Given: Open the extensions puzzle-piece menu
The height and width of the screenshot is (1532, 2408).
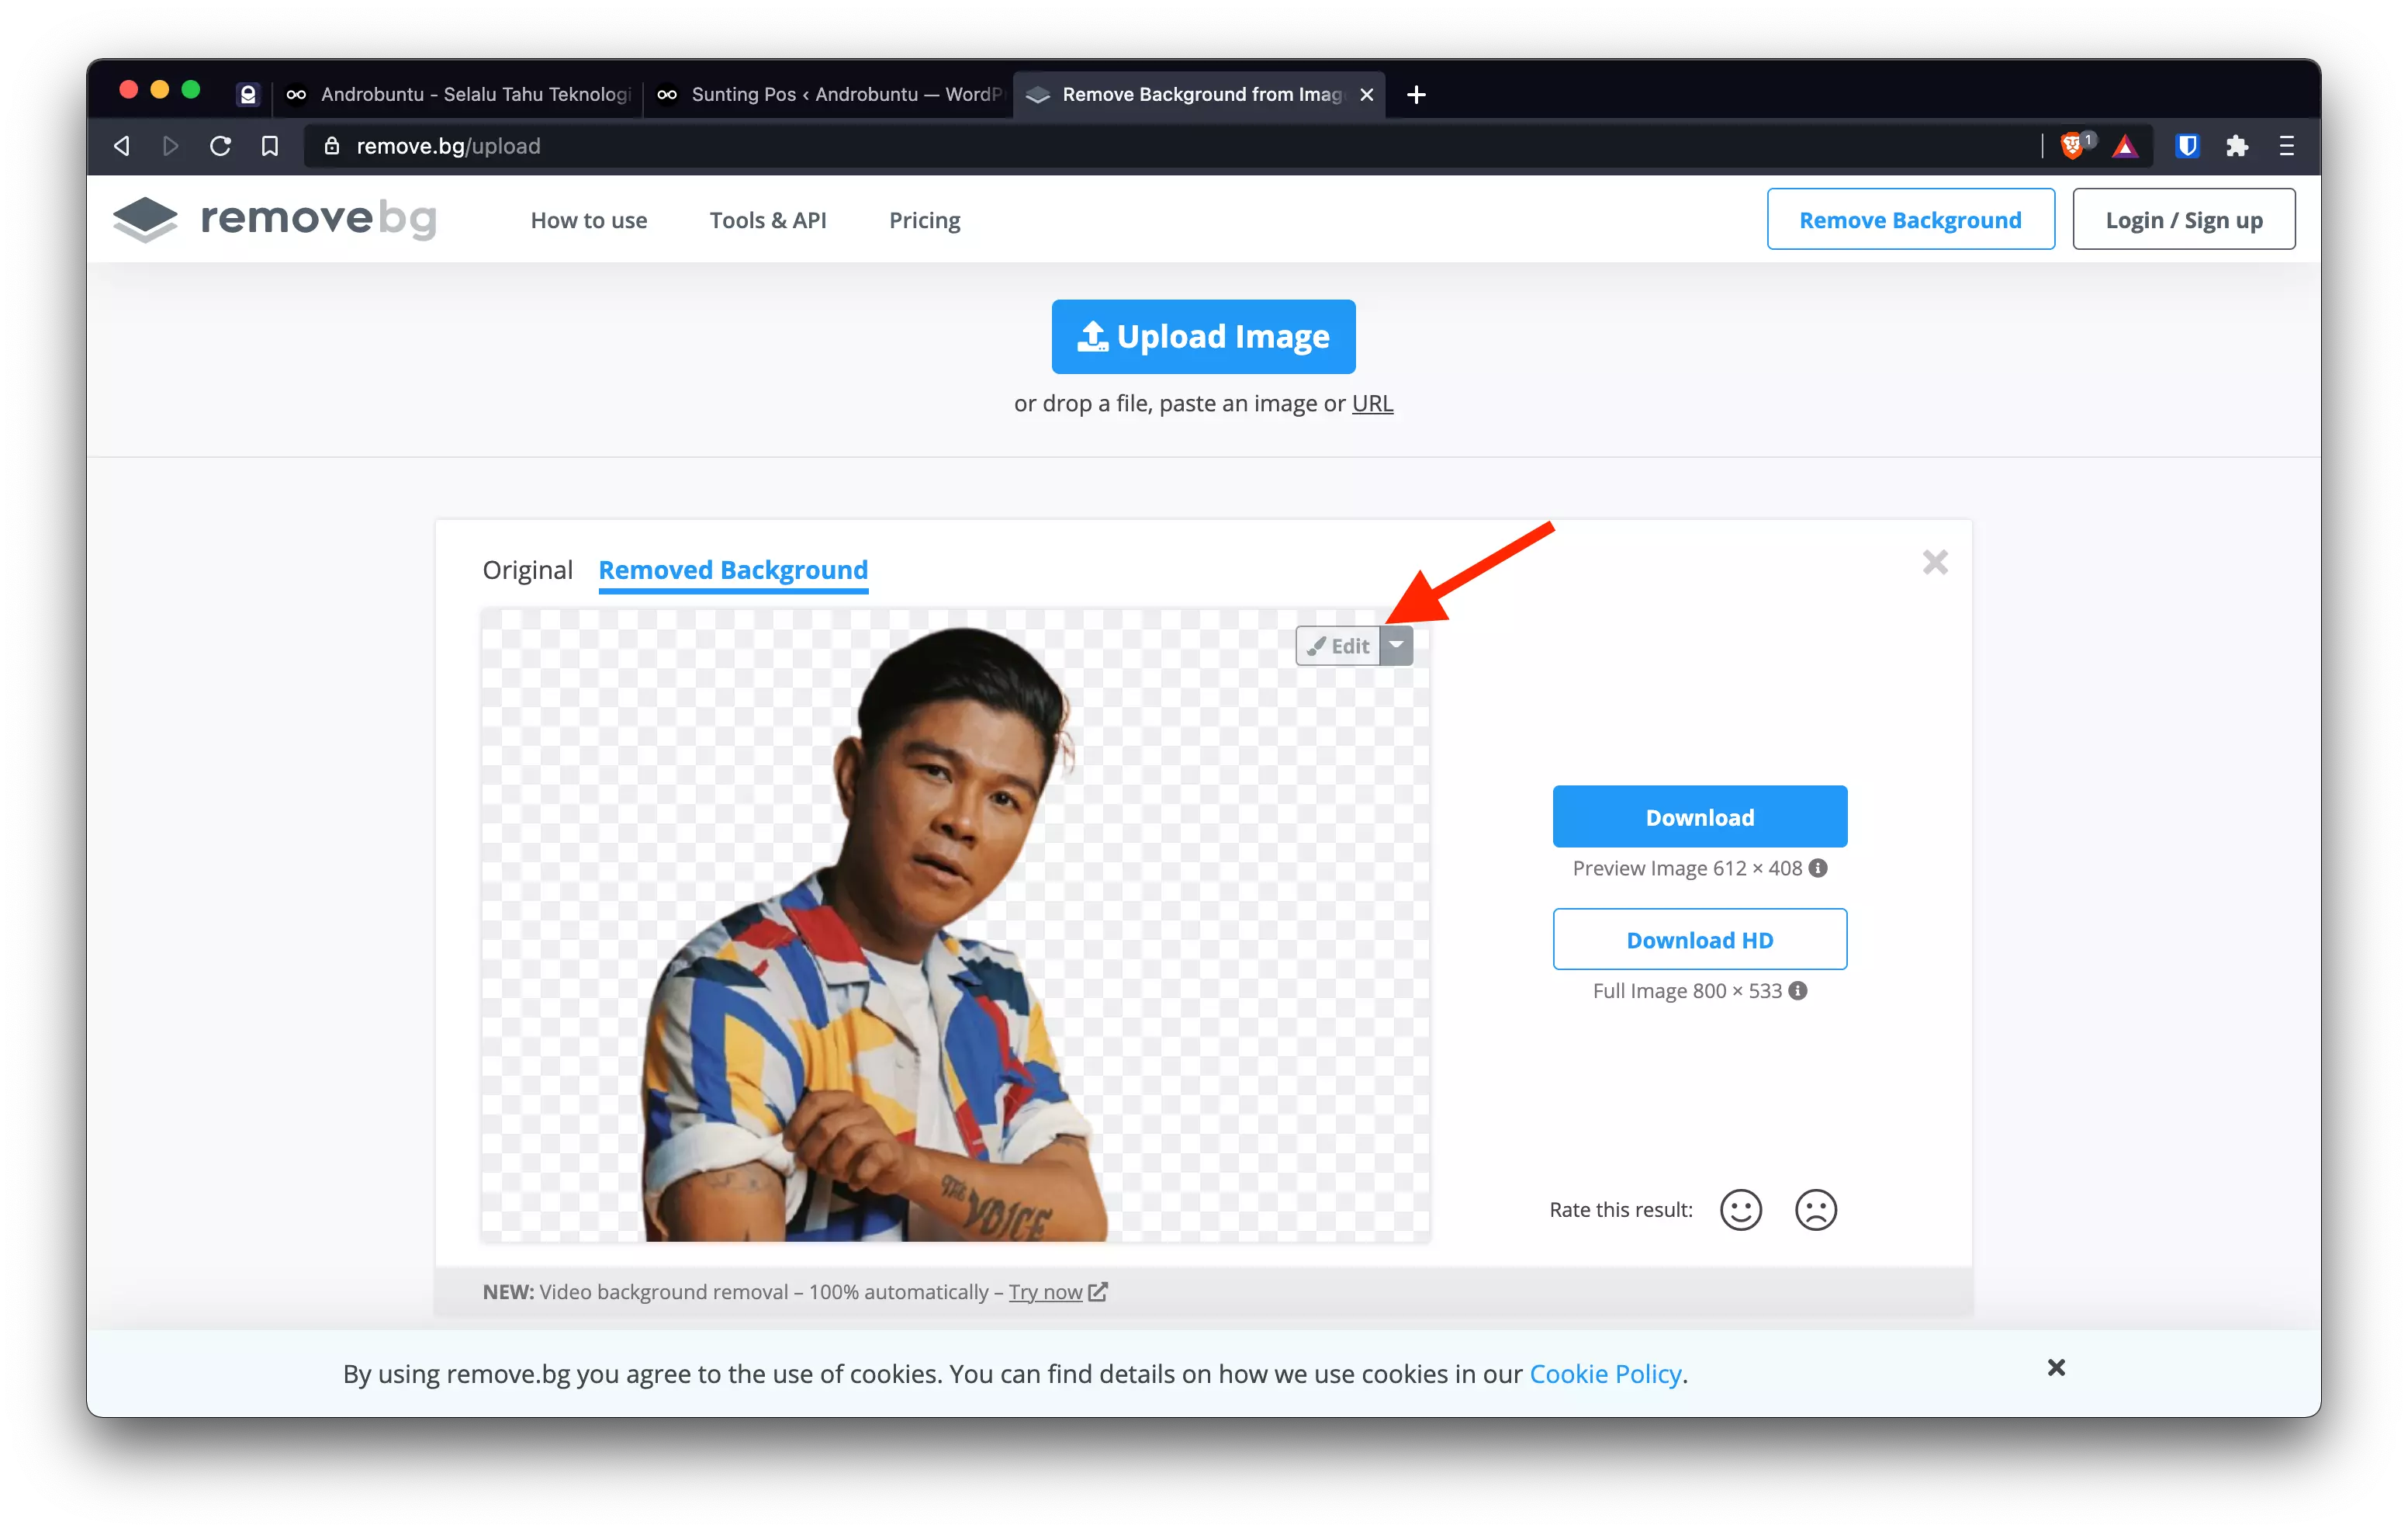Looking at the screenshot, I should (x=2237, y=146).
